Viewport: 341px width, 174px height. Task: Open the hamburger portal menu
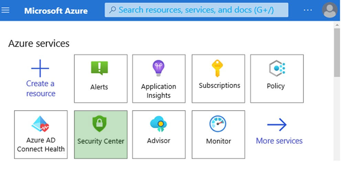point(5,10)
